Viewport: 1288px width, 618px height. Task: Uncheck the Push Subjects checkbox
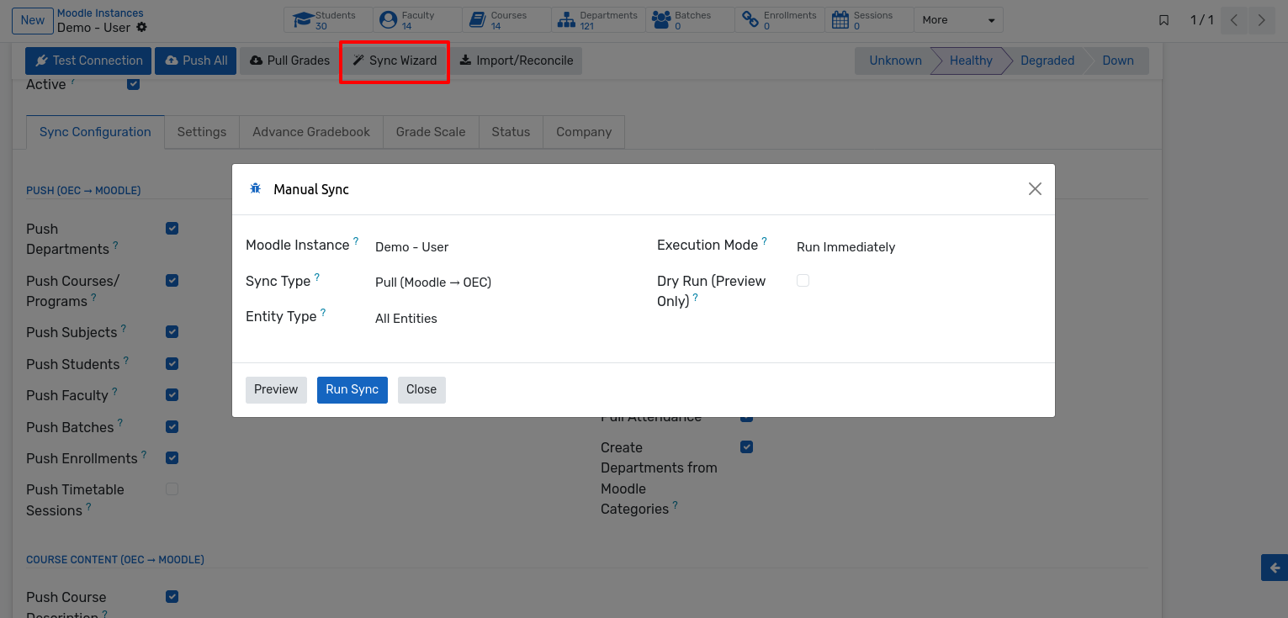click(x=172, y=332)
